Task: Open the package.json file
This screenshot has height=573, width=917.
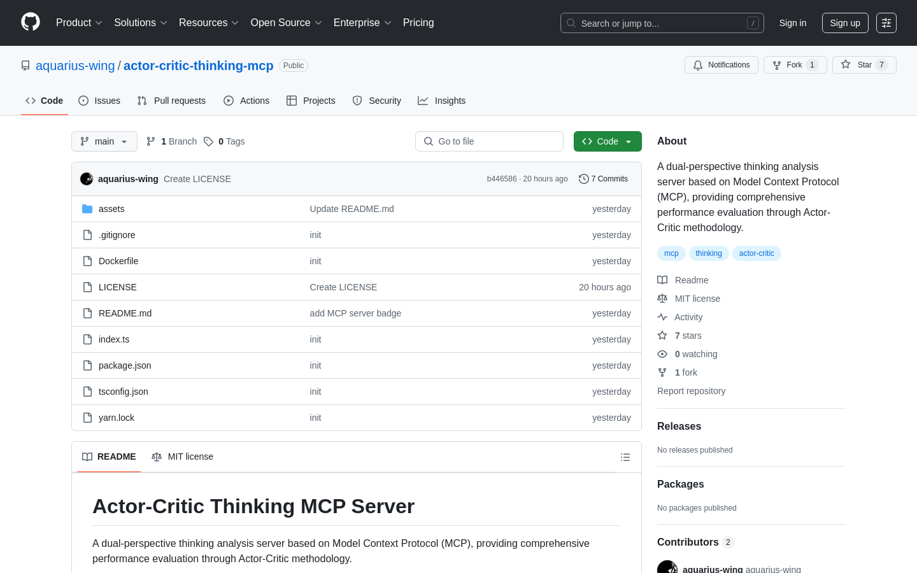Action: coord(125,365)
